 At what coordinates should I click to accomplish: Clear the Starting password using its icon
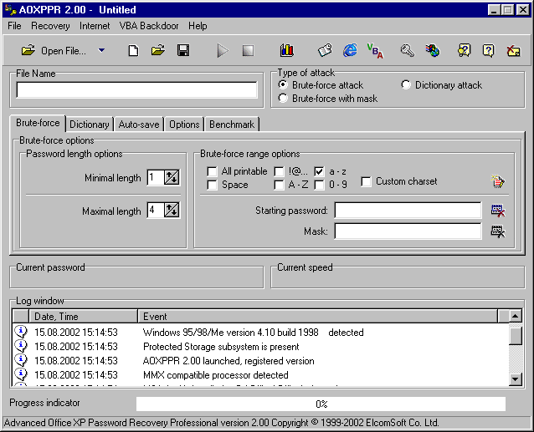[498, 211]
